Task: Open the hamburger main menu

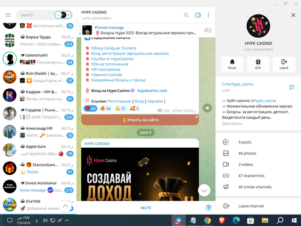Action: [x=8, y=15]
